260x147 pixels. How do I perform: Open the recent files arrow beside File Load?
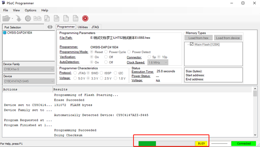(12, 19)
